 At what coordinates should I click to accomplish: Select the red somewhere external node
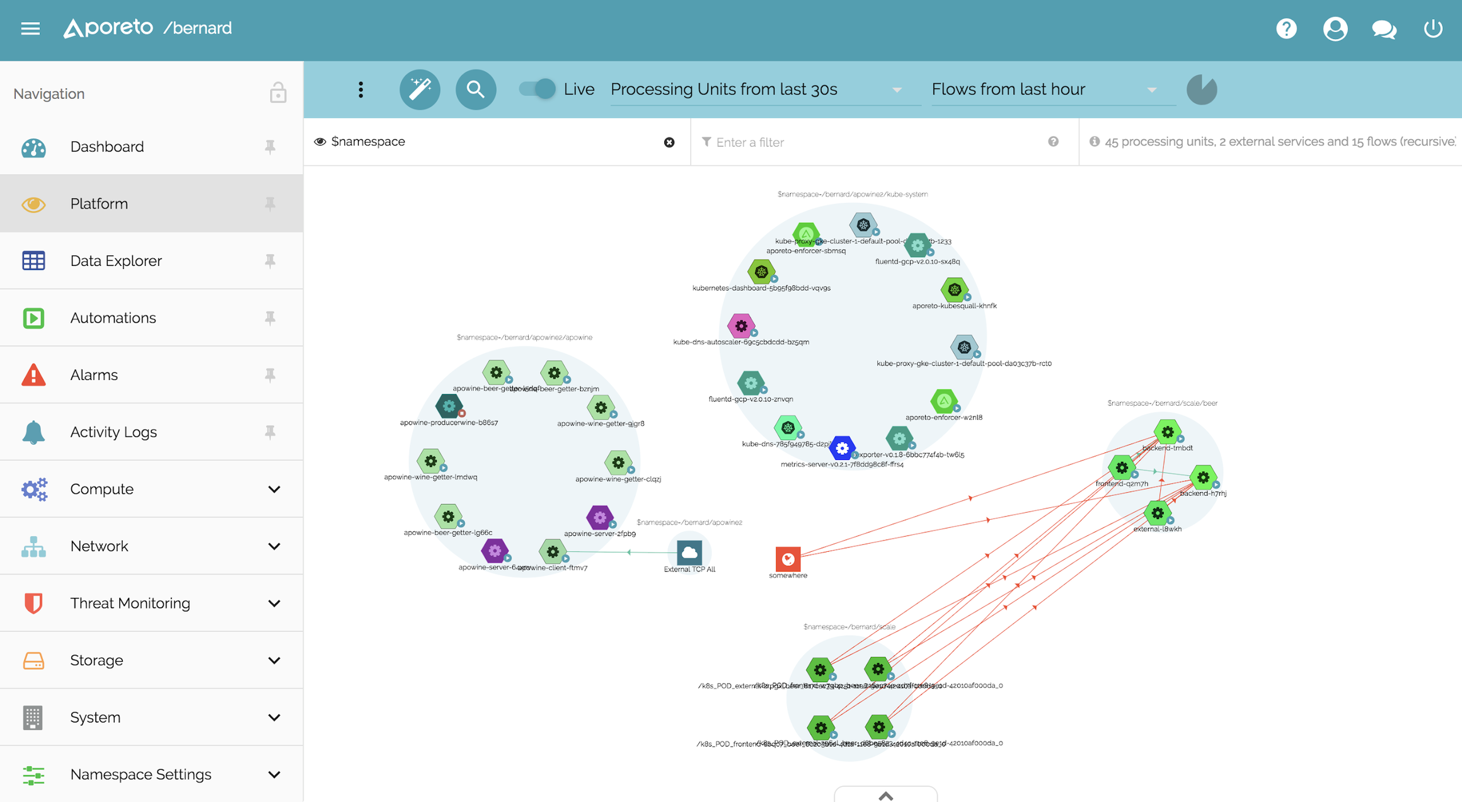coord(788,559)
